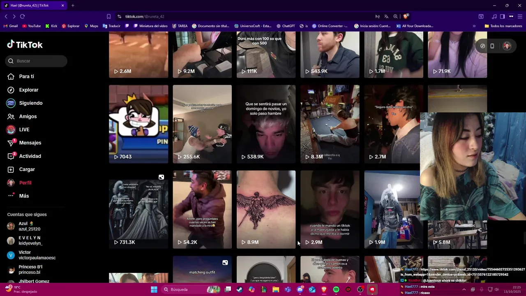Open a new browser tab

tap(73, 5)
